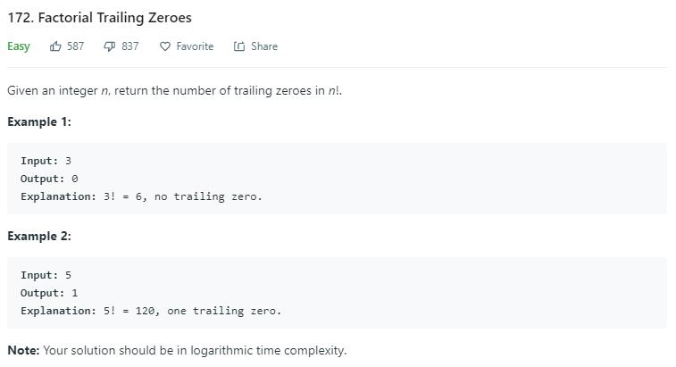Click the 3! = 6 explanation line
Screen dimensions: 676x367
click(x=141, y=196)
